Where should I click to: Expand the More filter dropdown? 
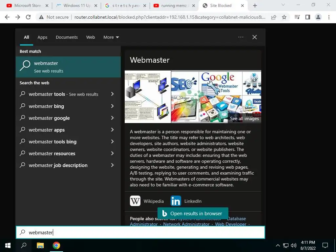111,37
